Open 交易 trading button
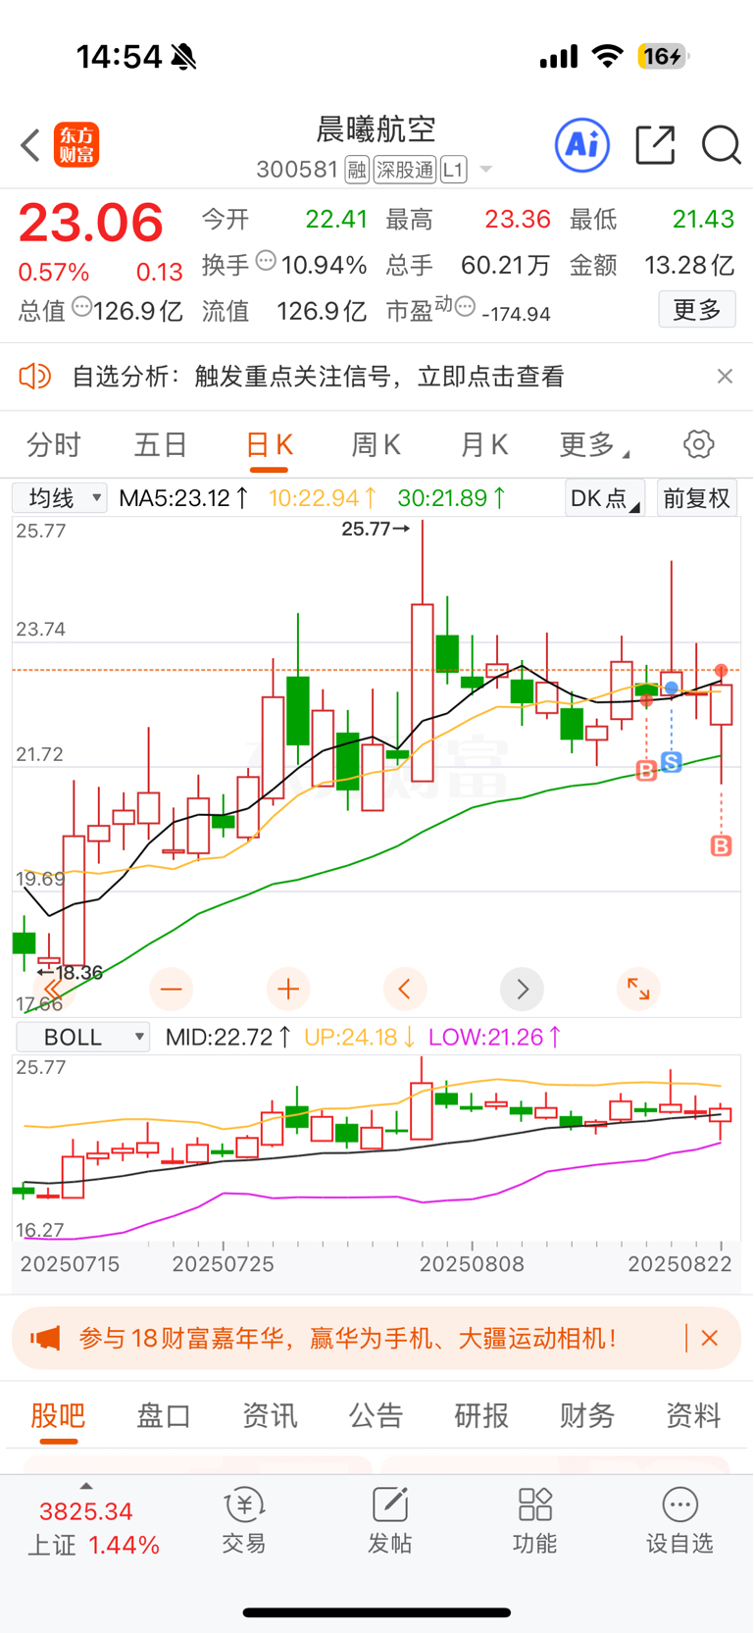 [x=244, y=1521]
